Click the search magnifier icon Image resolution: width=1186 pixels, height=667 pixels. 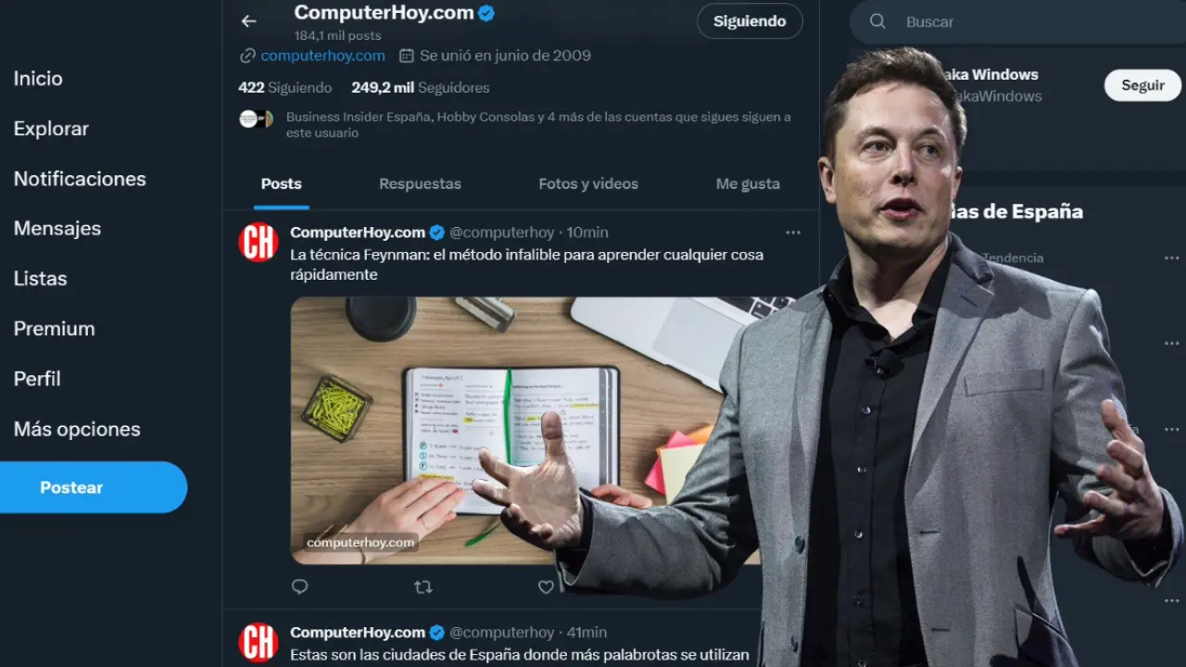[x=877, y=21]
